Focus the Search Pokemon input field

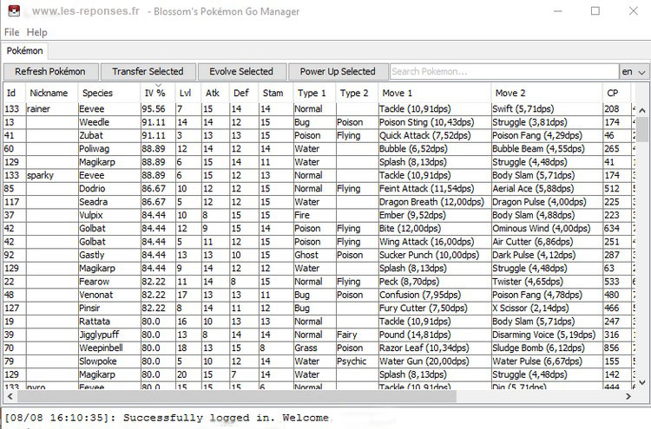coord(504,72)
